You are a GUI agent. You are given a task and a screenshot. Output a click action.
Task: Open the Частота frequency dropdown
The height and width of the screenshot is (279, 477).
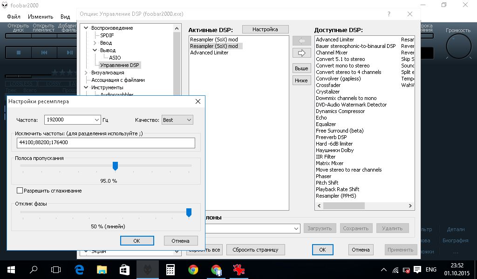tap(96, 120)
